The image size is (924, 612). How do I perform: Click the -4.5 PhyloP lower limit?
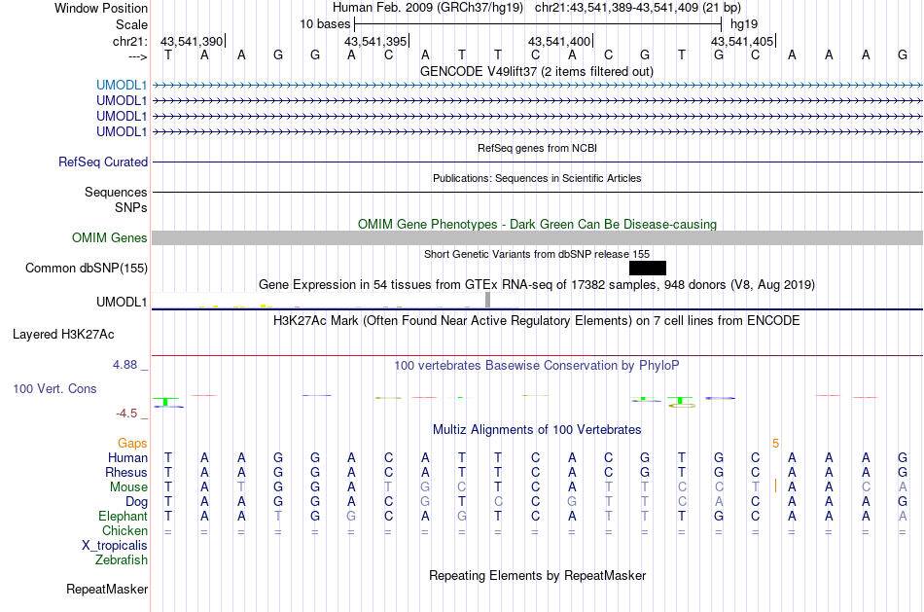[x=126, y=414]
